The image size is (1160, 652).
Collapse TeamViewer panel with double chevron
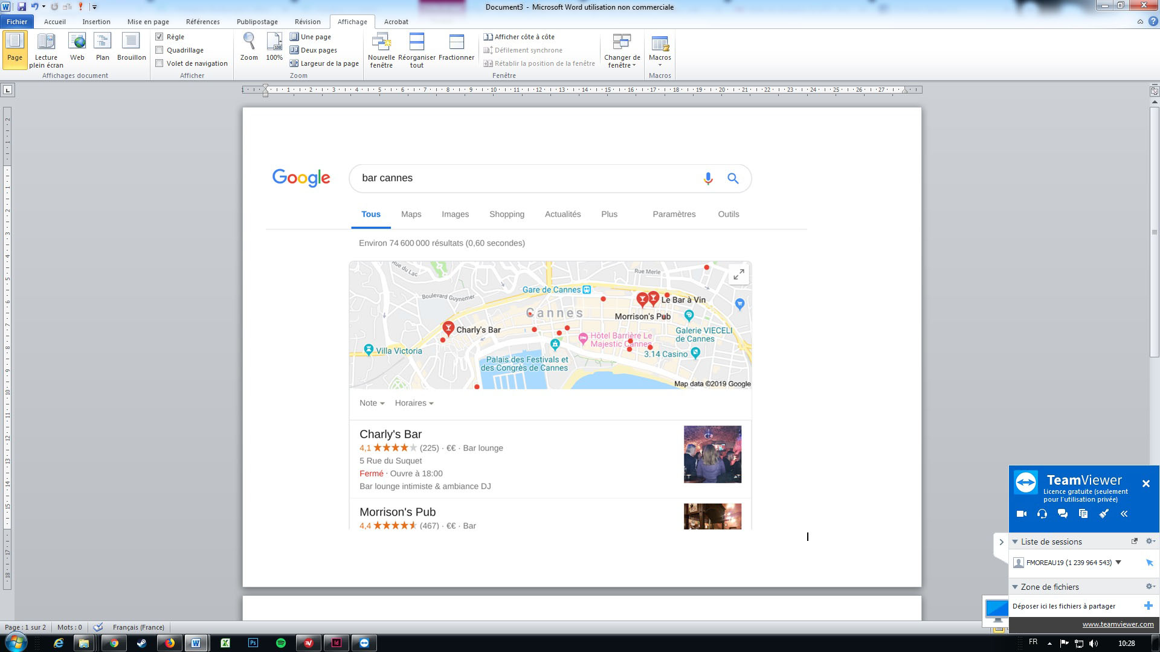[1124, 514]
